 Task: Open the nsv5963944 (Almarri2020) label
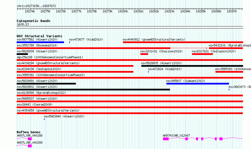coord(64,116)
